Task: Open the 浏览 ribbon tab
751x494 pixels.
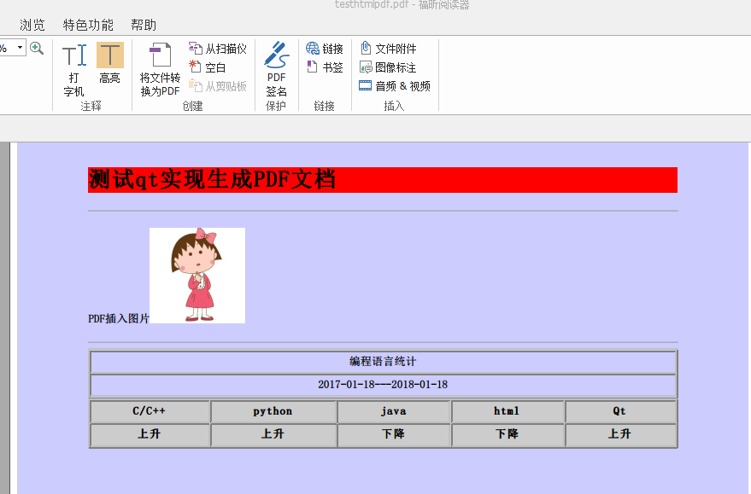Action: pos(32,24)
